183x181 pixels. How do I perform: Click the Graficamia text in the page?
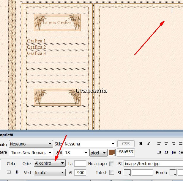(91, 91)
